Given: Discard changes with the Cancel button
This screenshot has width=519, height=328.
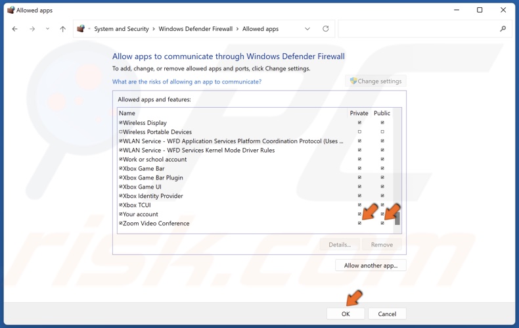Looking at the screenshot, I should point(387,314).
